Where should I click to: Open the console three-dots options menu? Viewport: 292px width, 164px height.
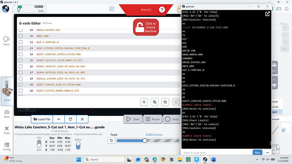coord(267,153)
